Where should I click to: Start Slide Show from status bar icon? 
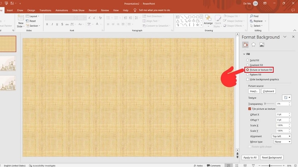(253, 166)
